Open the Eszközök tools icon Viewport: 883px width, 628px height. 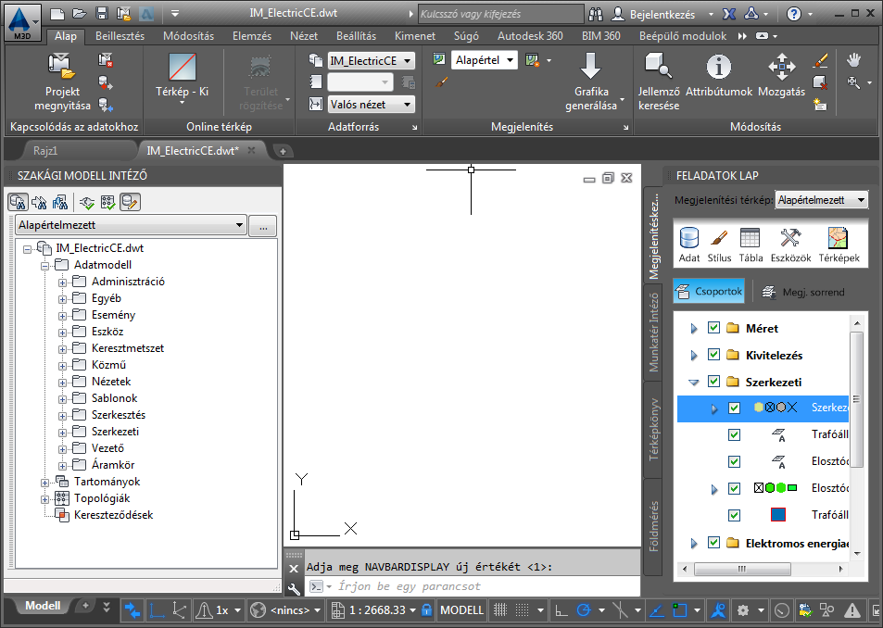tap(790, 245)
